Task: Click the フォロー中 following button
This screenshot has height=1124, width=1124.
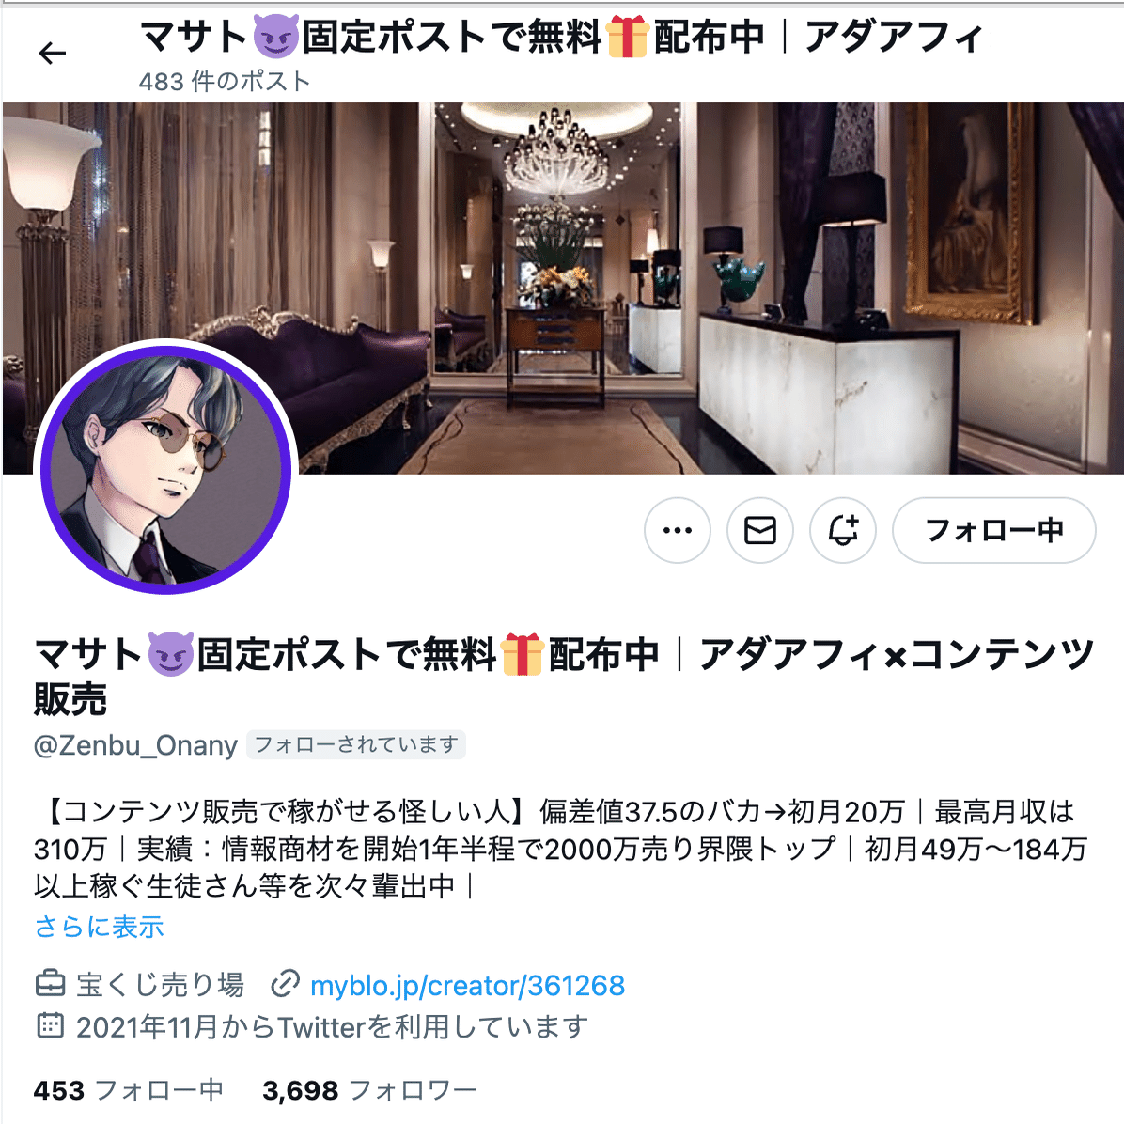Action: click(x=994, y=530)
